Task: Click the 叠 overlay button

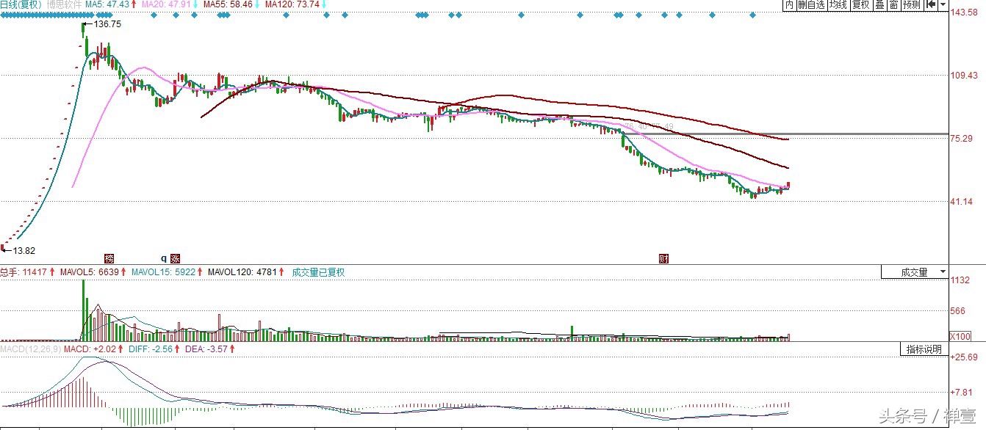Action: 879,5
